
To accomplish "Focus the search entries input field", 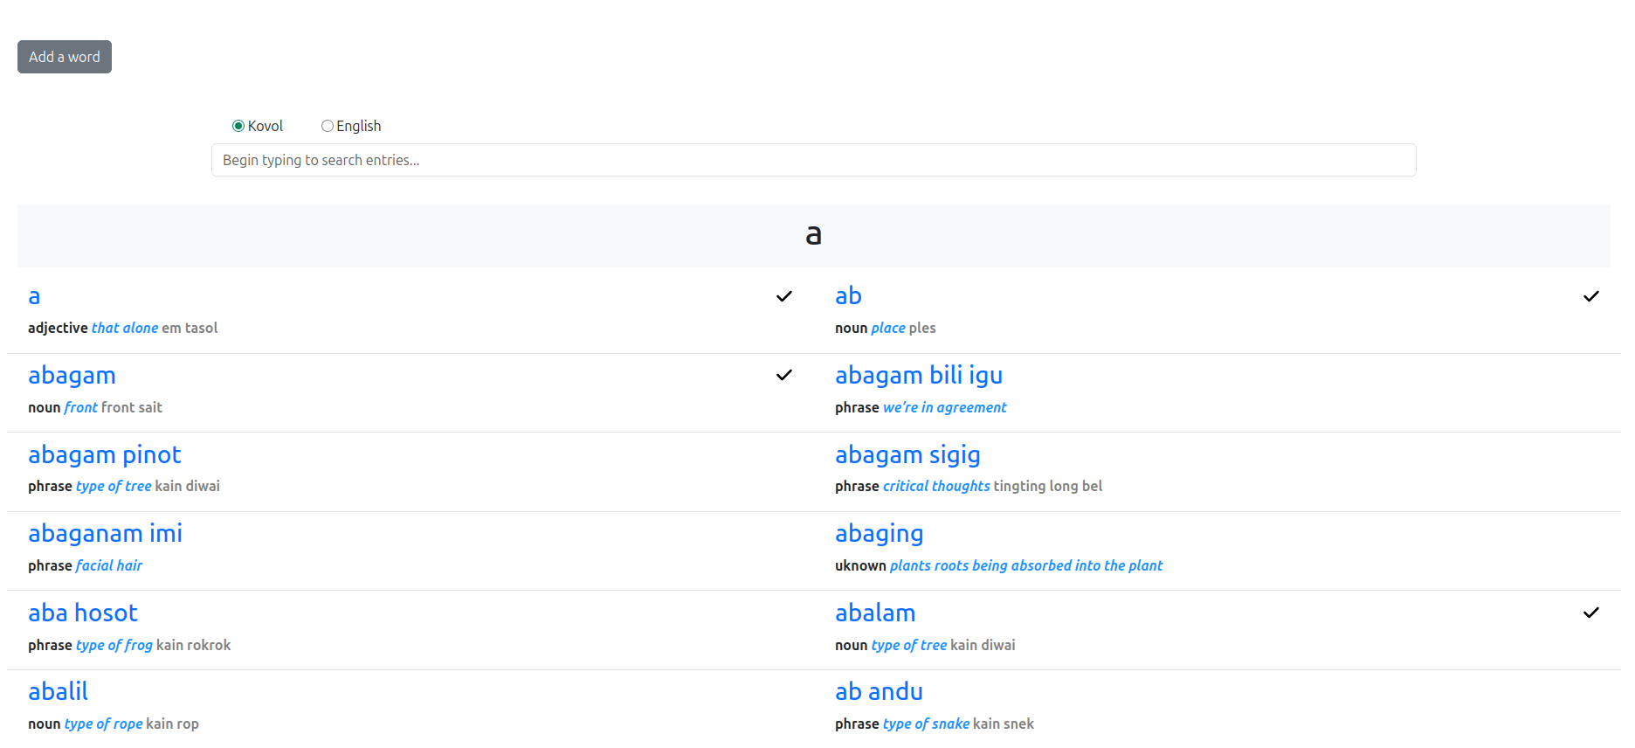I will pyautogui.click(x=813, y=160).
